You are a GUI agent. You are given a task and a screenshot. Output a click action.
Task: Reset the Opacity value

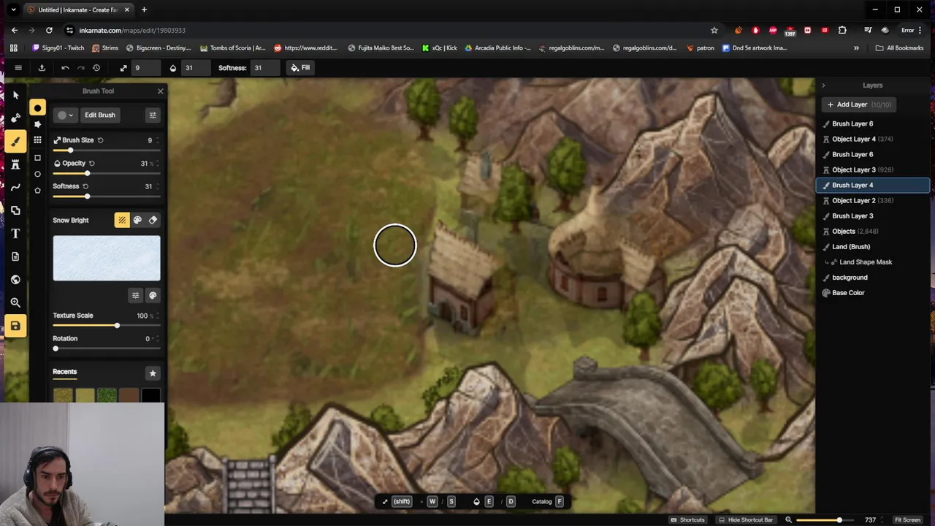click(91, 163)
